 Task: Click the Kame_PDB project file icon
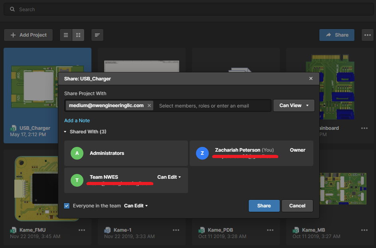[202, 230]
